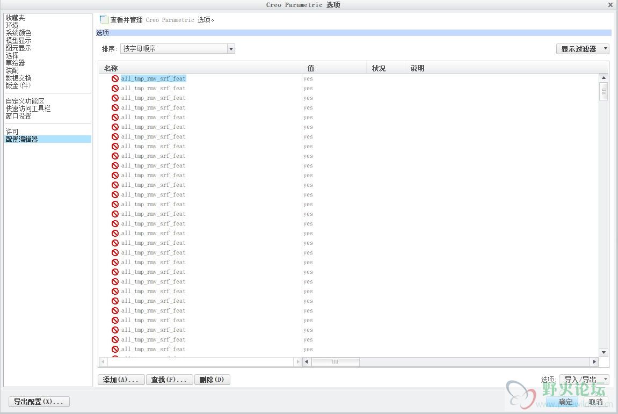Confirm with the 确定 button
The width and height of the screenshot is (618, 414).
pyautogui.click(x=565, y=402)
